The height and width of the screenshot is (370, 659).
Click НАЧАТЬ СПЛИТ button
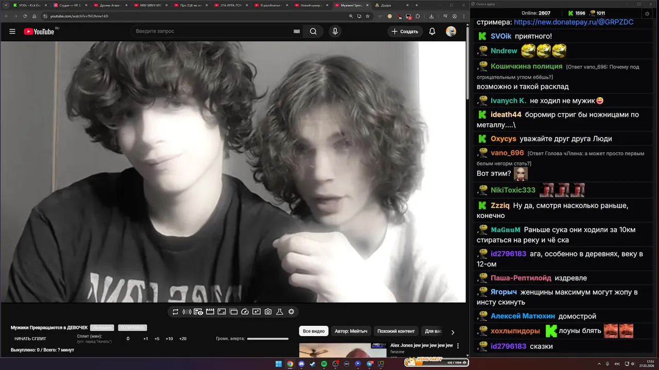point(30,339)
